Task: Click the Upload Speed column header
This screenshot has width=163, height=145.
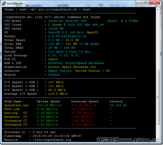Action: [48, 102]
